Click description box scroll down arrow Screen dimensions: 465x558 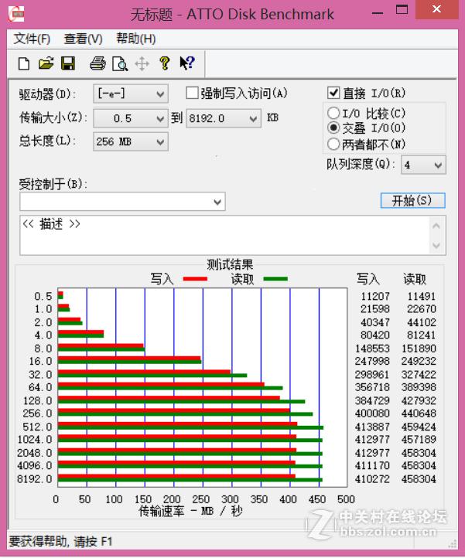click(x=436, y=246)
